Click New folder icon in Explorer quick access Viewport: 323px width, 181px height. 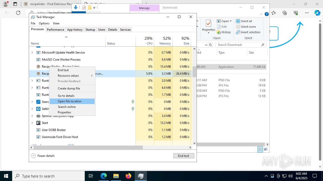89,8
